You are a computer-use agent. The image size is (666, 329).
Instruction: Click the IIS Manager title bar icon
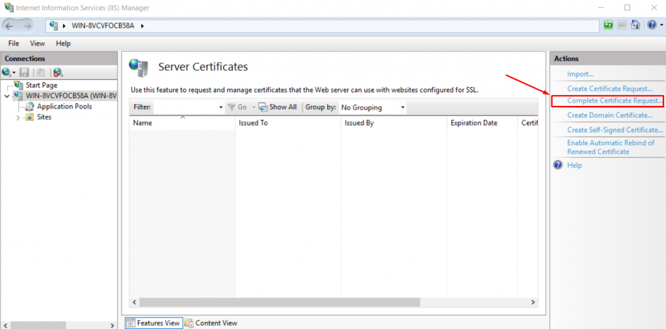click(x=8, y=7)
